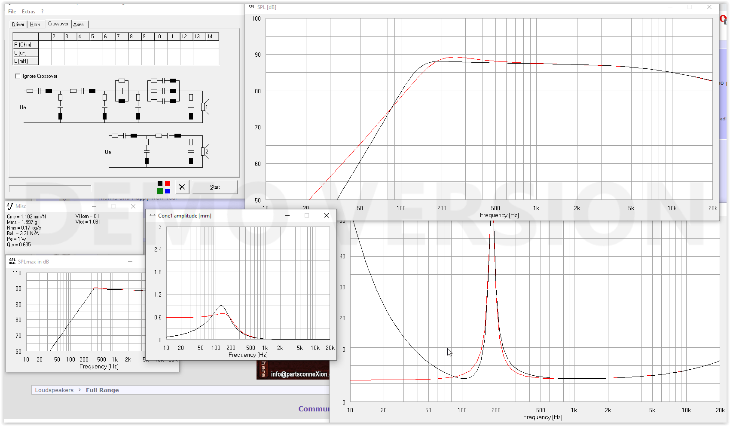The image size is (730, 426).
Task: Pick the black curve color swatch
Action: (160, 184)
